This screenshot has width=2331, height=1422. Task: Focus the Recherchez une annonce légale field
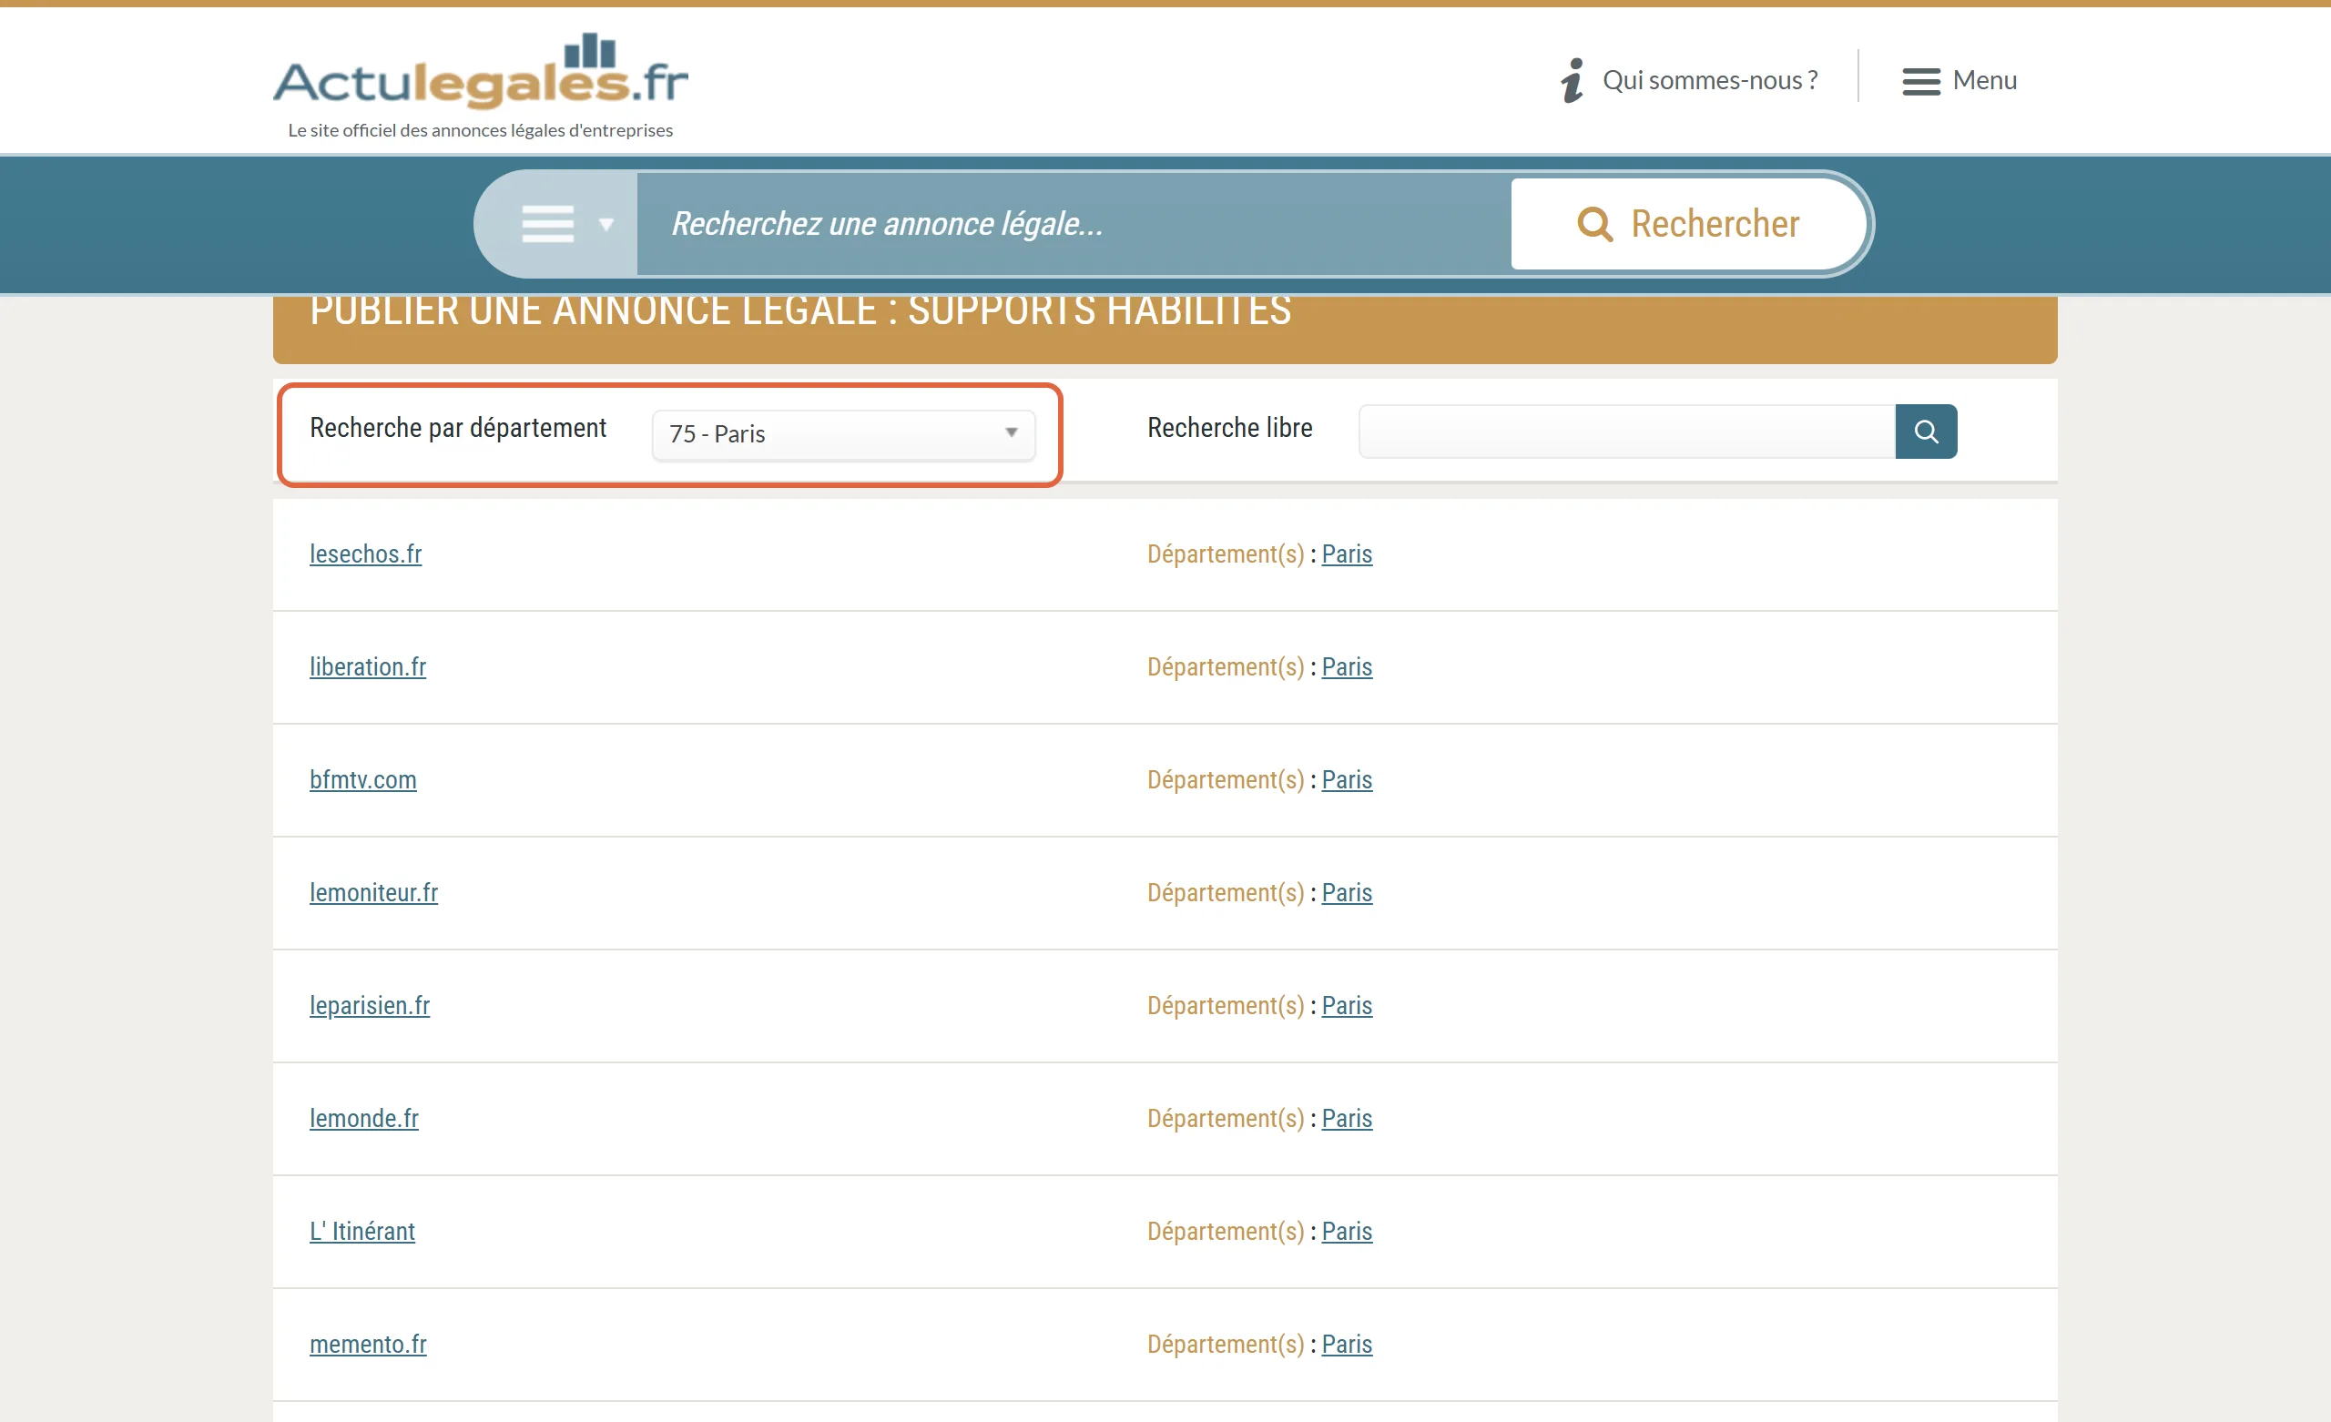(x=1073, y=224)
